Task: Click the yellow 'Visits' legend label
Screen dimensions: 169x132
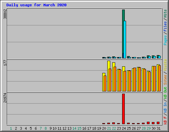Action: pos(165,65)
